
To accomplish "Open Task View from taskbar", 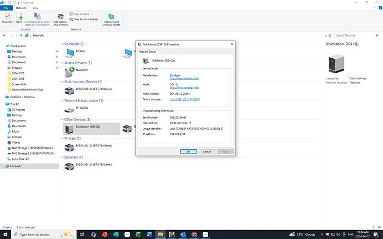I will click(x=82, y=235).
